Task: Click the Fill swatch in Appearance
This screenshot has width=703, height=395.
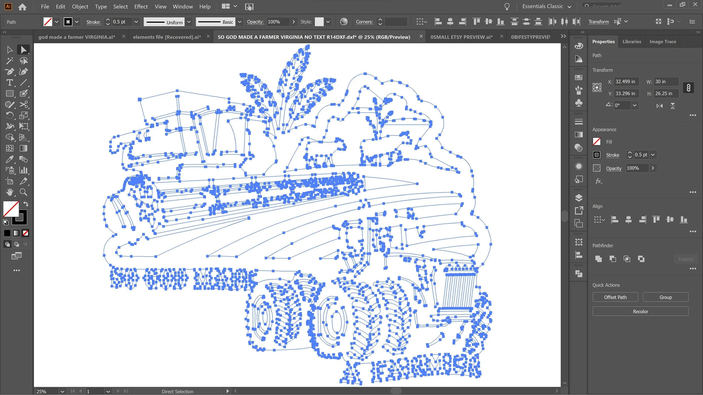Action: point(596,142)
